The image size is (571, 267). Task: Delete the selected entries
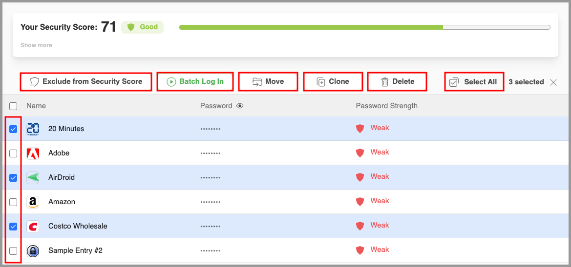(397, 82)
